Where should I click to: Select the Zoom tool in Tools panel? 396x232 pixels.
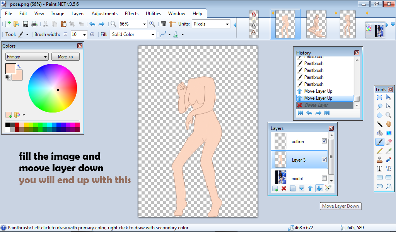[x=389, y=115]
